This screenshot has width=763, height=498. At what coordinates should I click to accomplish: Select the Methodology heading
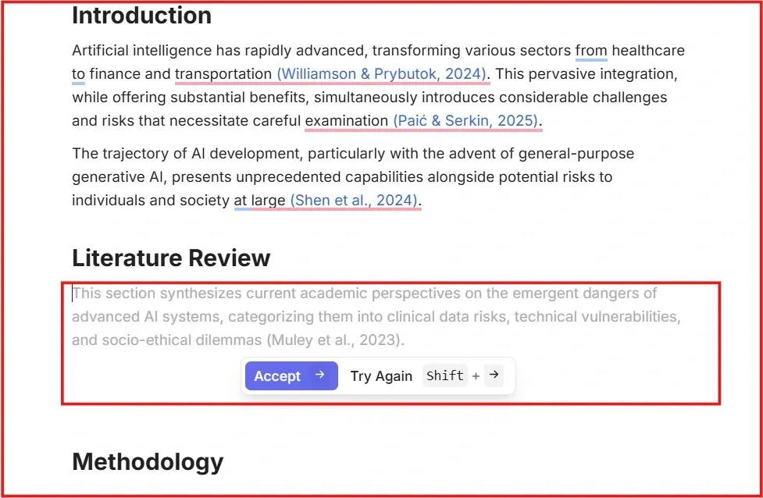[148, 462]
